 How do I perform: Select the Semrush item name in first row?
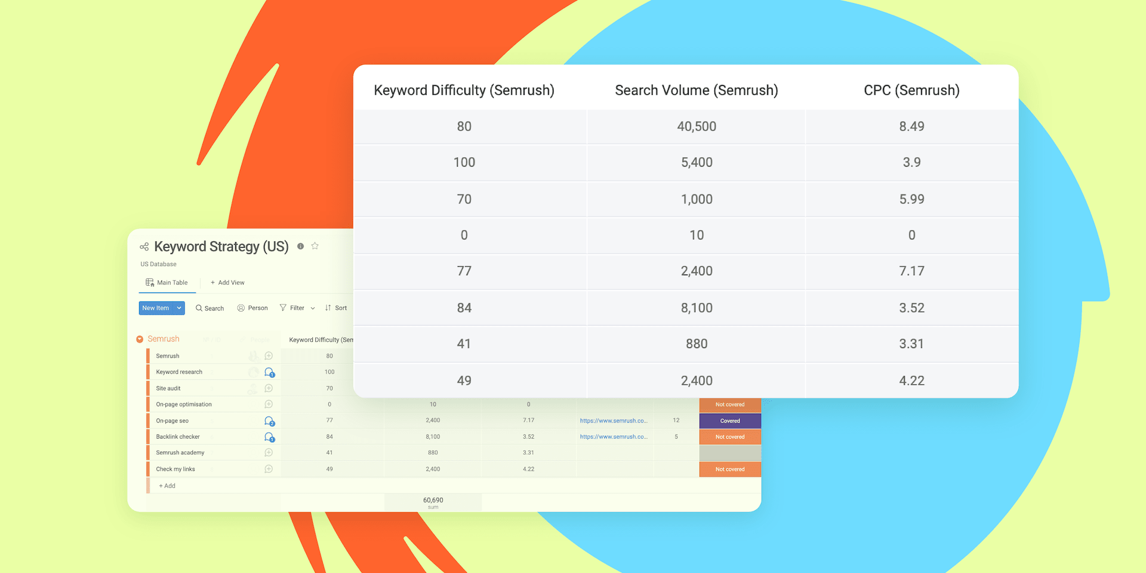168,356
